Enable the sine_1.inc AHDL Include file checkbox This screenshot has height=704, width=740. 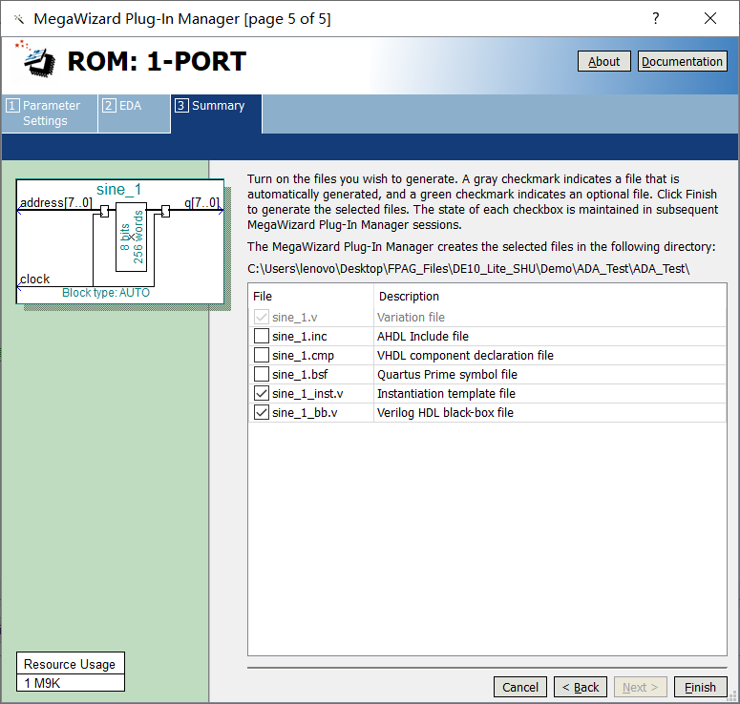(x=262, y=336)
